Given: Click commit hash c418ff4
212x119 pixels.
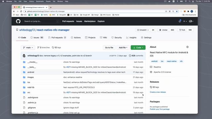Looking at the screenshot, I should [113, 56].
